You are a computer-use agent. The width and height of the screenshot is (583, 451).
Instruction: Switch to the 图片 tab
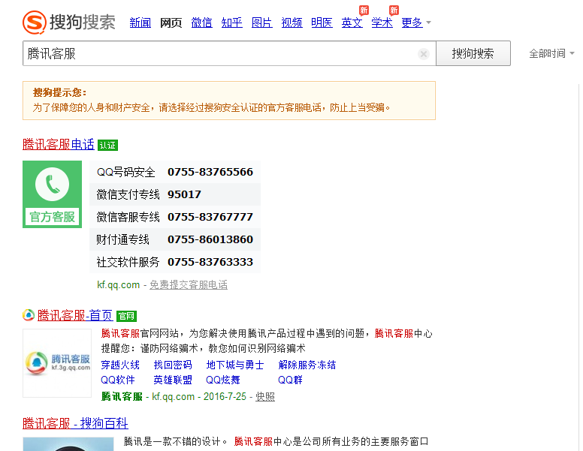click(261, 23)
